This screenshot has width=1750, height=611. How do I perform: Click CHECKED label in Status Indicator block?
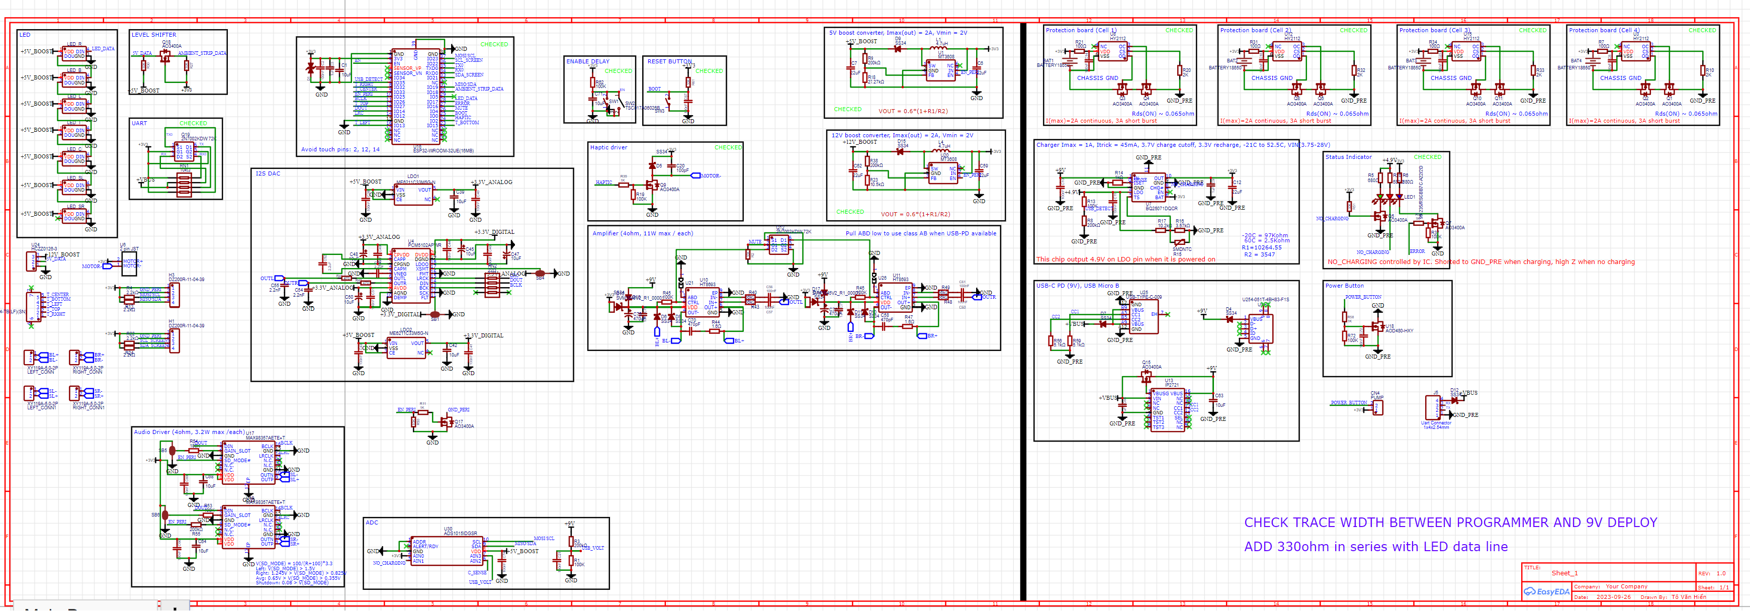(1427, 157)
